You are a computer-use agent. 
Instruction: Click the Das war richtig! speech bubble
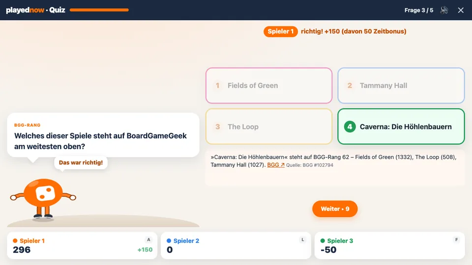pyautogui.click(x=81, y=162)
